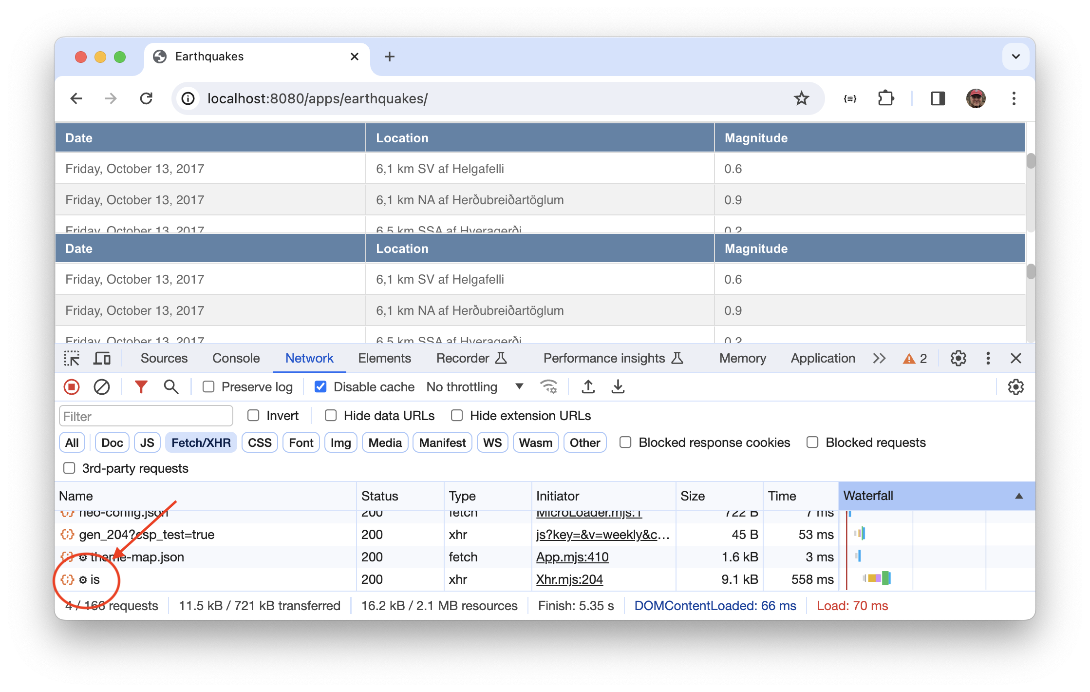Viewport: 1090px width, 692px height.
Task: Click the network Filter text field
Action: (x=146, y=416)
